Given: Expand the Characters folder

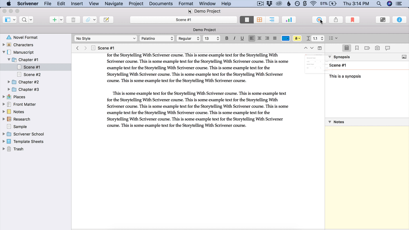Looking at the screenshot, I should click(x=4, y=45).
